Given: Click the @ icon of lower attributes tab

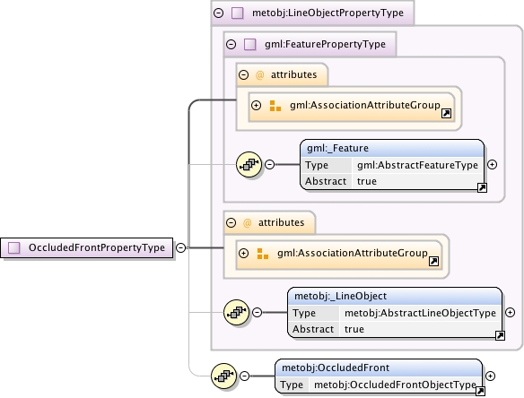Looking at the screenshot, I should coord(248,222).
